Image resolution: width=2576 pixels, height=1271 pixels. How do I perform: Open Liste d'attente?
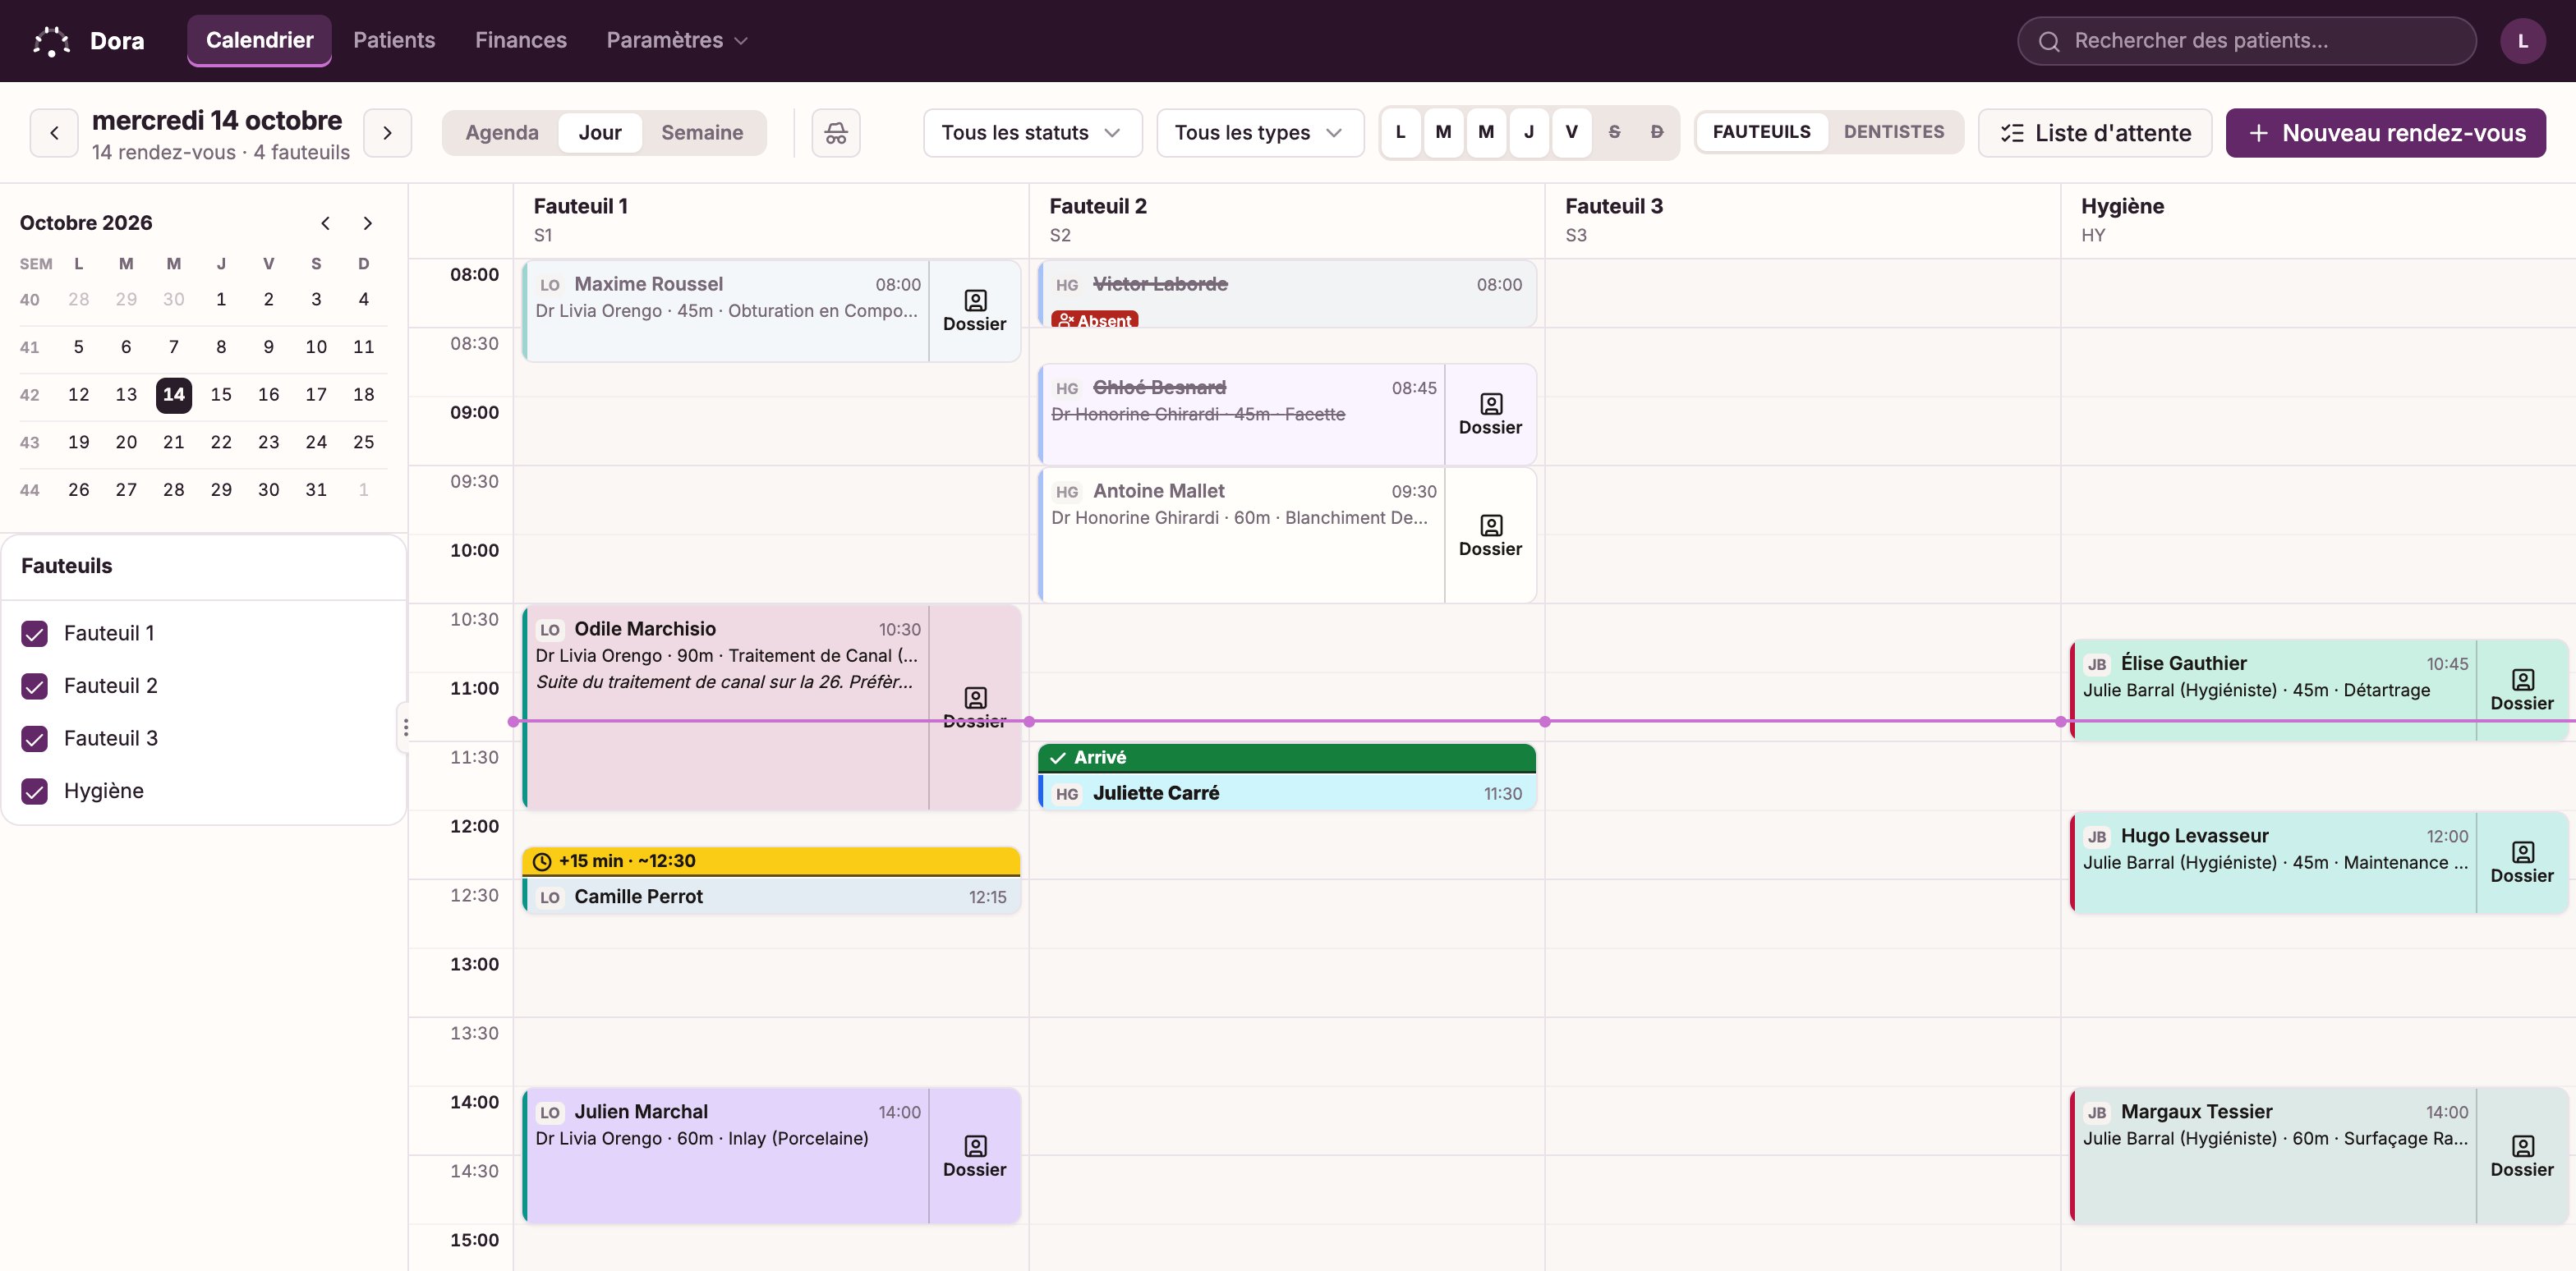click(x=2094, y=133)
